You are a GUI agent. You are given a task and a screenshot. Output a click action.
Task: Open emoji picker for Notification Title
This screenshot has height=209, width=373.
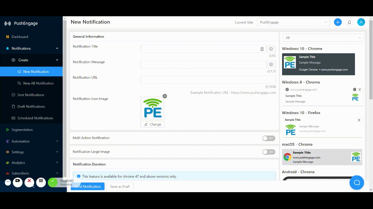point(271,49)
